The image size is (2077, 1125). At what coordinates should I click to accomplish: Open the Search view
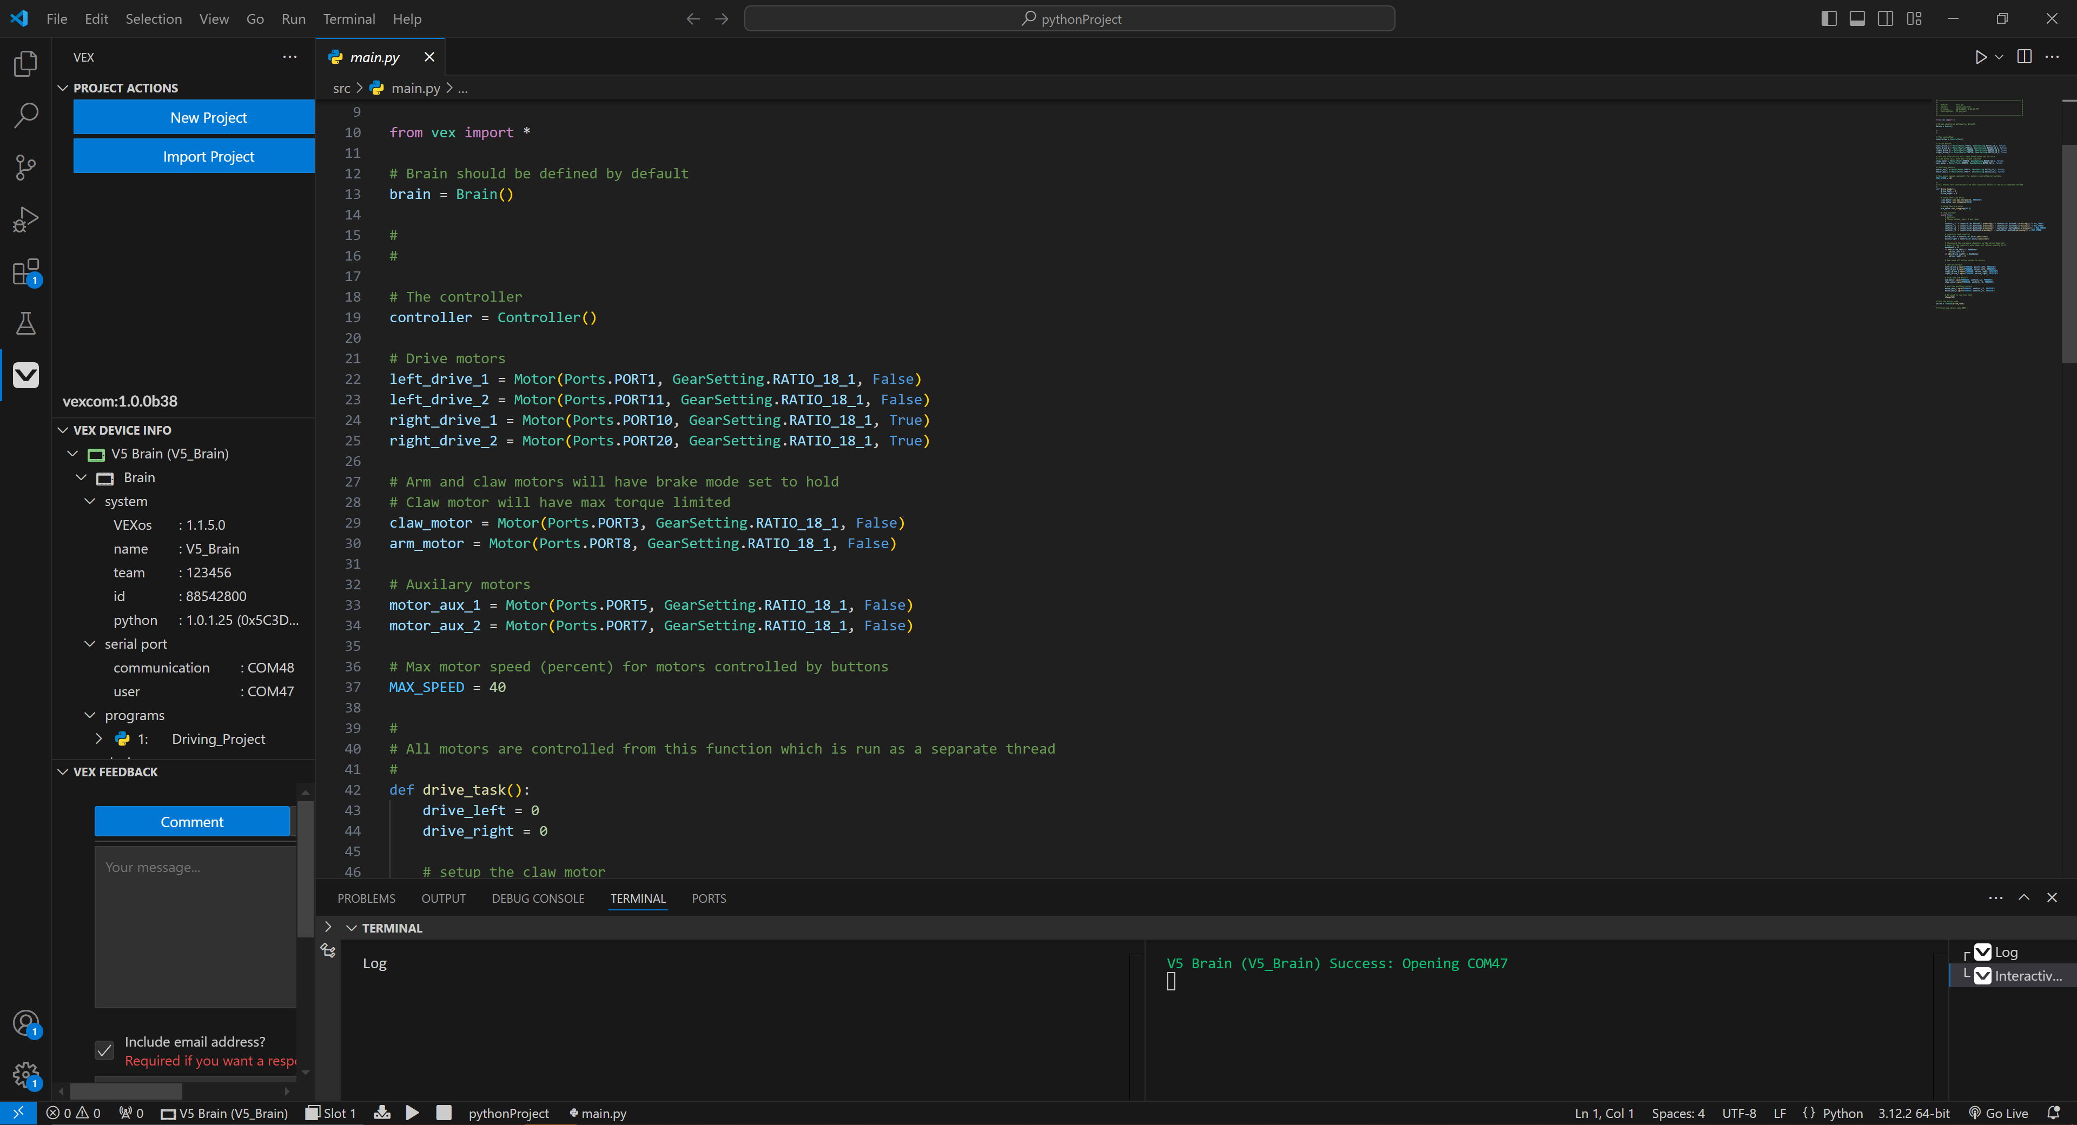click(x=27, y=115)
